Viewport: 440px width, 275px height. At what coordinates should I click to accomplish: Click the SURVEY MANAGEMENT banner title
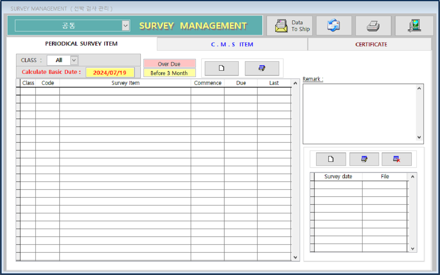tap(193, 26)
